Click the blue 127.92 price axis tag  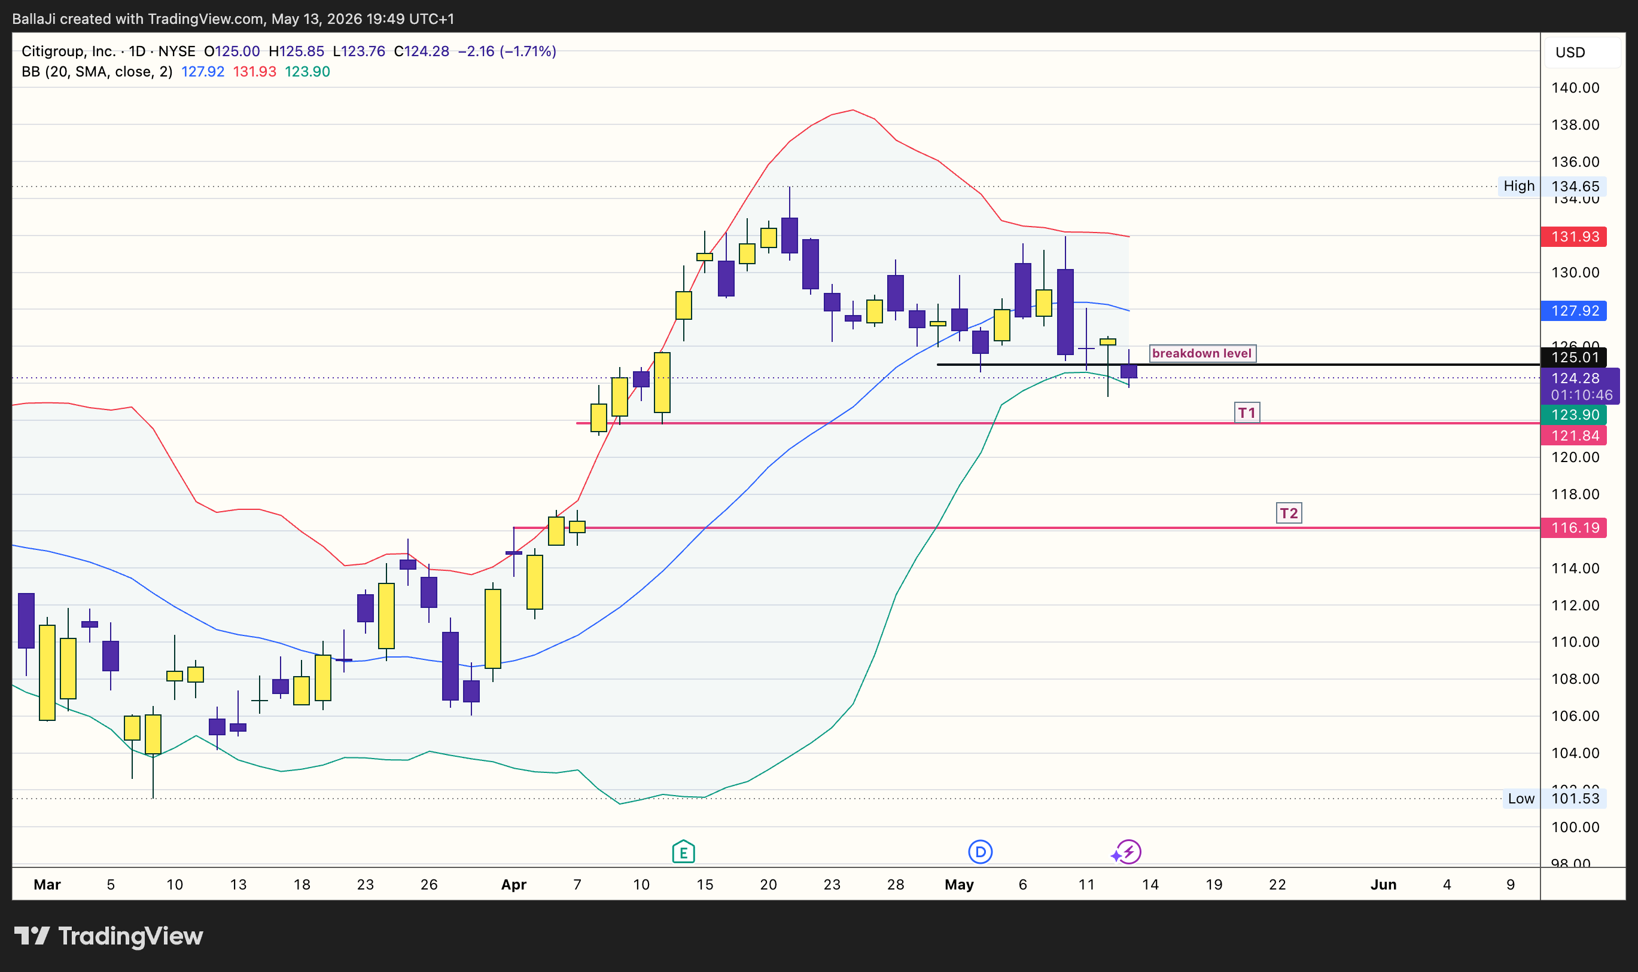tap(1574, 310)
